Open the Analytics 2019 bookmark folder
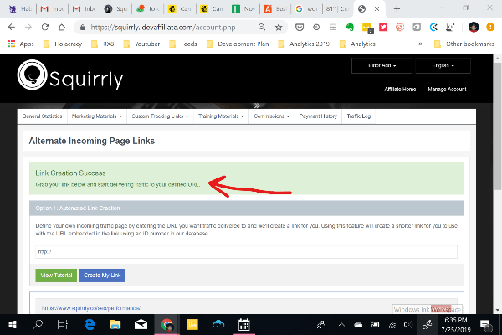 coord(304,44)
